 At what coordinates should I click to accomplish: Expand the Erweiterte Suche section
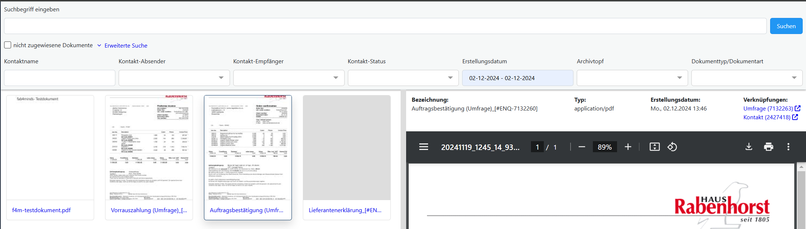point(126,46)
